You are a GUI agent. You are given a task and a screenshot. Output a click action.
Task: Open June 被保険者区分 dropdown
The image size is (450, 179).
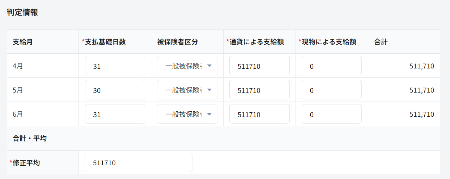187,114
